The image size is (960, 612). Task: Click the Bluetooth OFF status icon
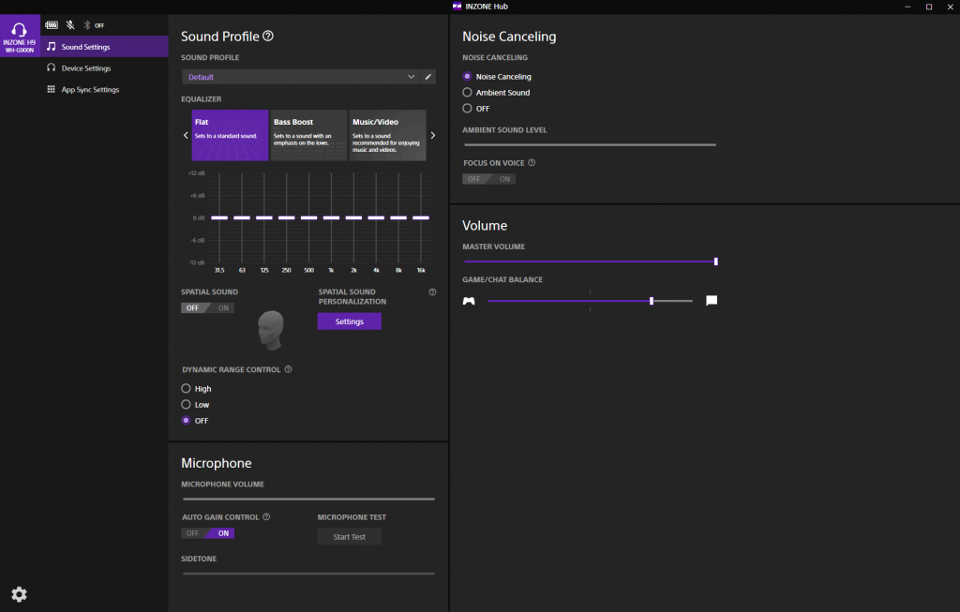pyautogui.click(x=94, y=25)
